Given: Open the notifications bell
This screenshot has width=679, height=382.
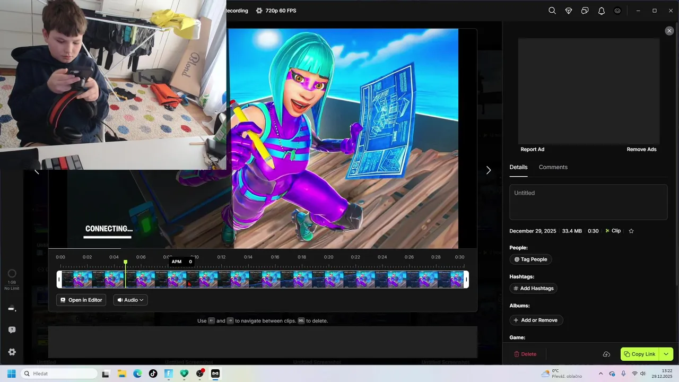Looking at the screenshot, I should (602, 11).
